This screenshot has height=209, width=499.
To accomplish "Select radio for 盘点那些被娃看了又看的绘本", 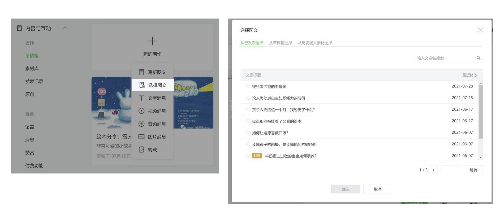I will pos(248,121).
